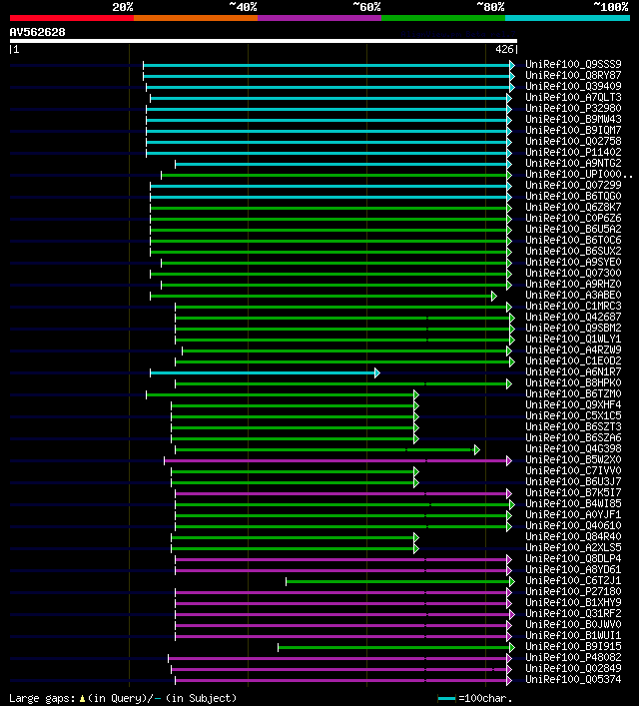Screen dimensions: 639x706
Task: Open the truncated UniRef100_UPI000.. label
Action: [x=579, y=174]
